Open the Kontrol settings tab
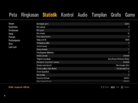 click(x=67, y=15)
